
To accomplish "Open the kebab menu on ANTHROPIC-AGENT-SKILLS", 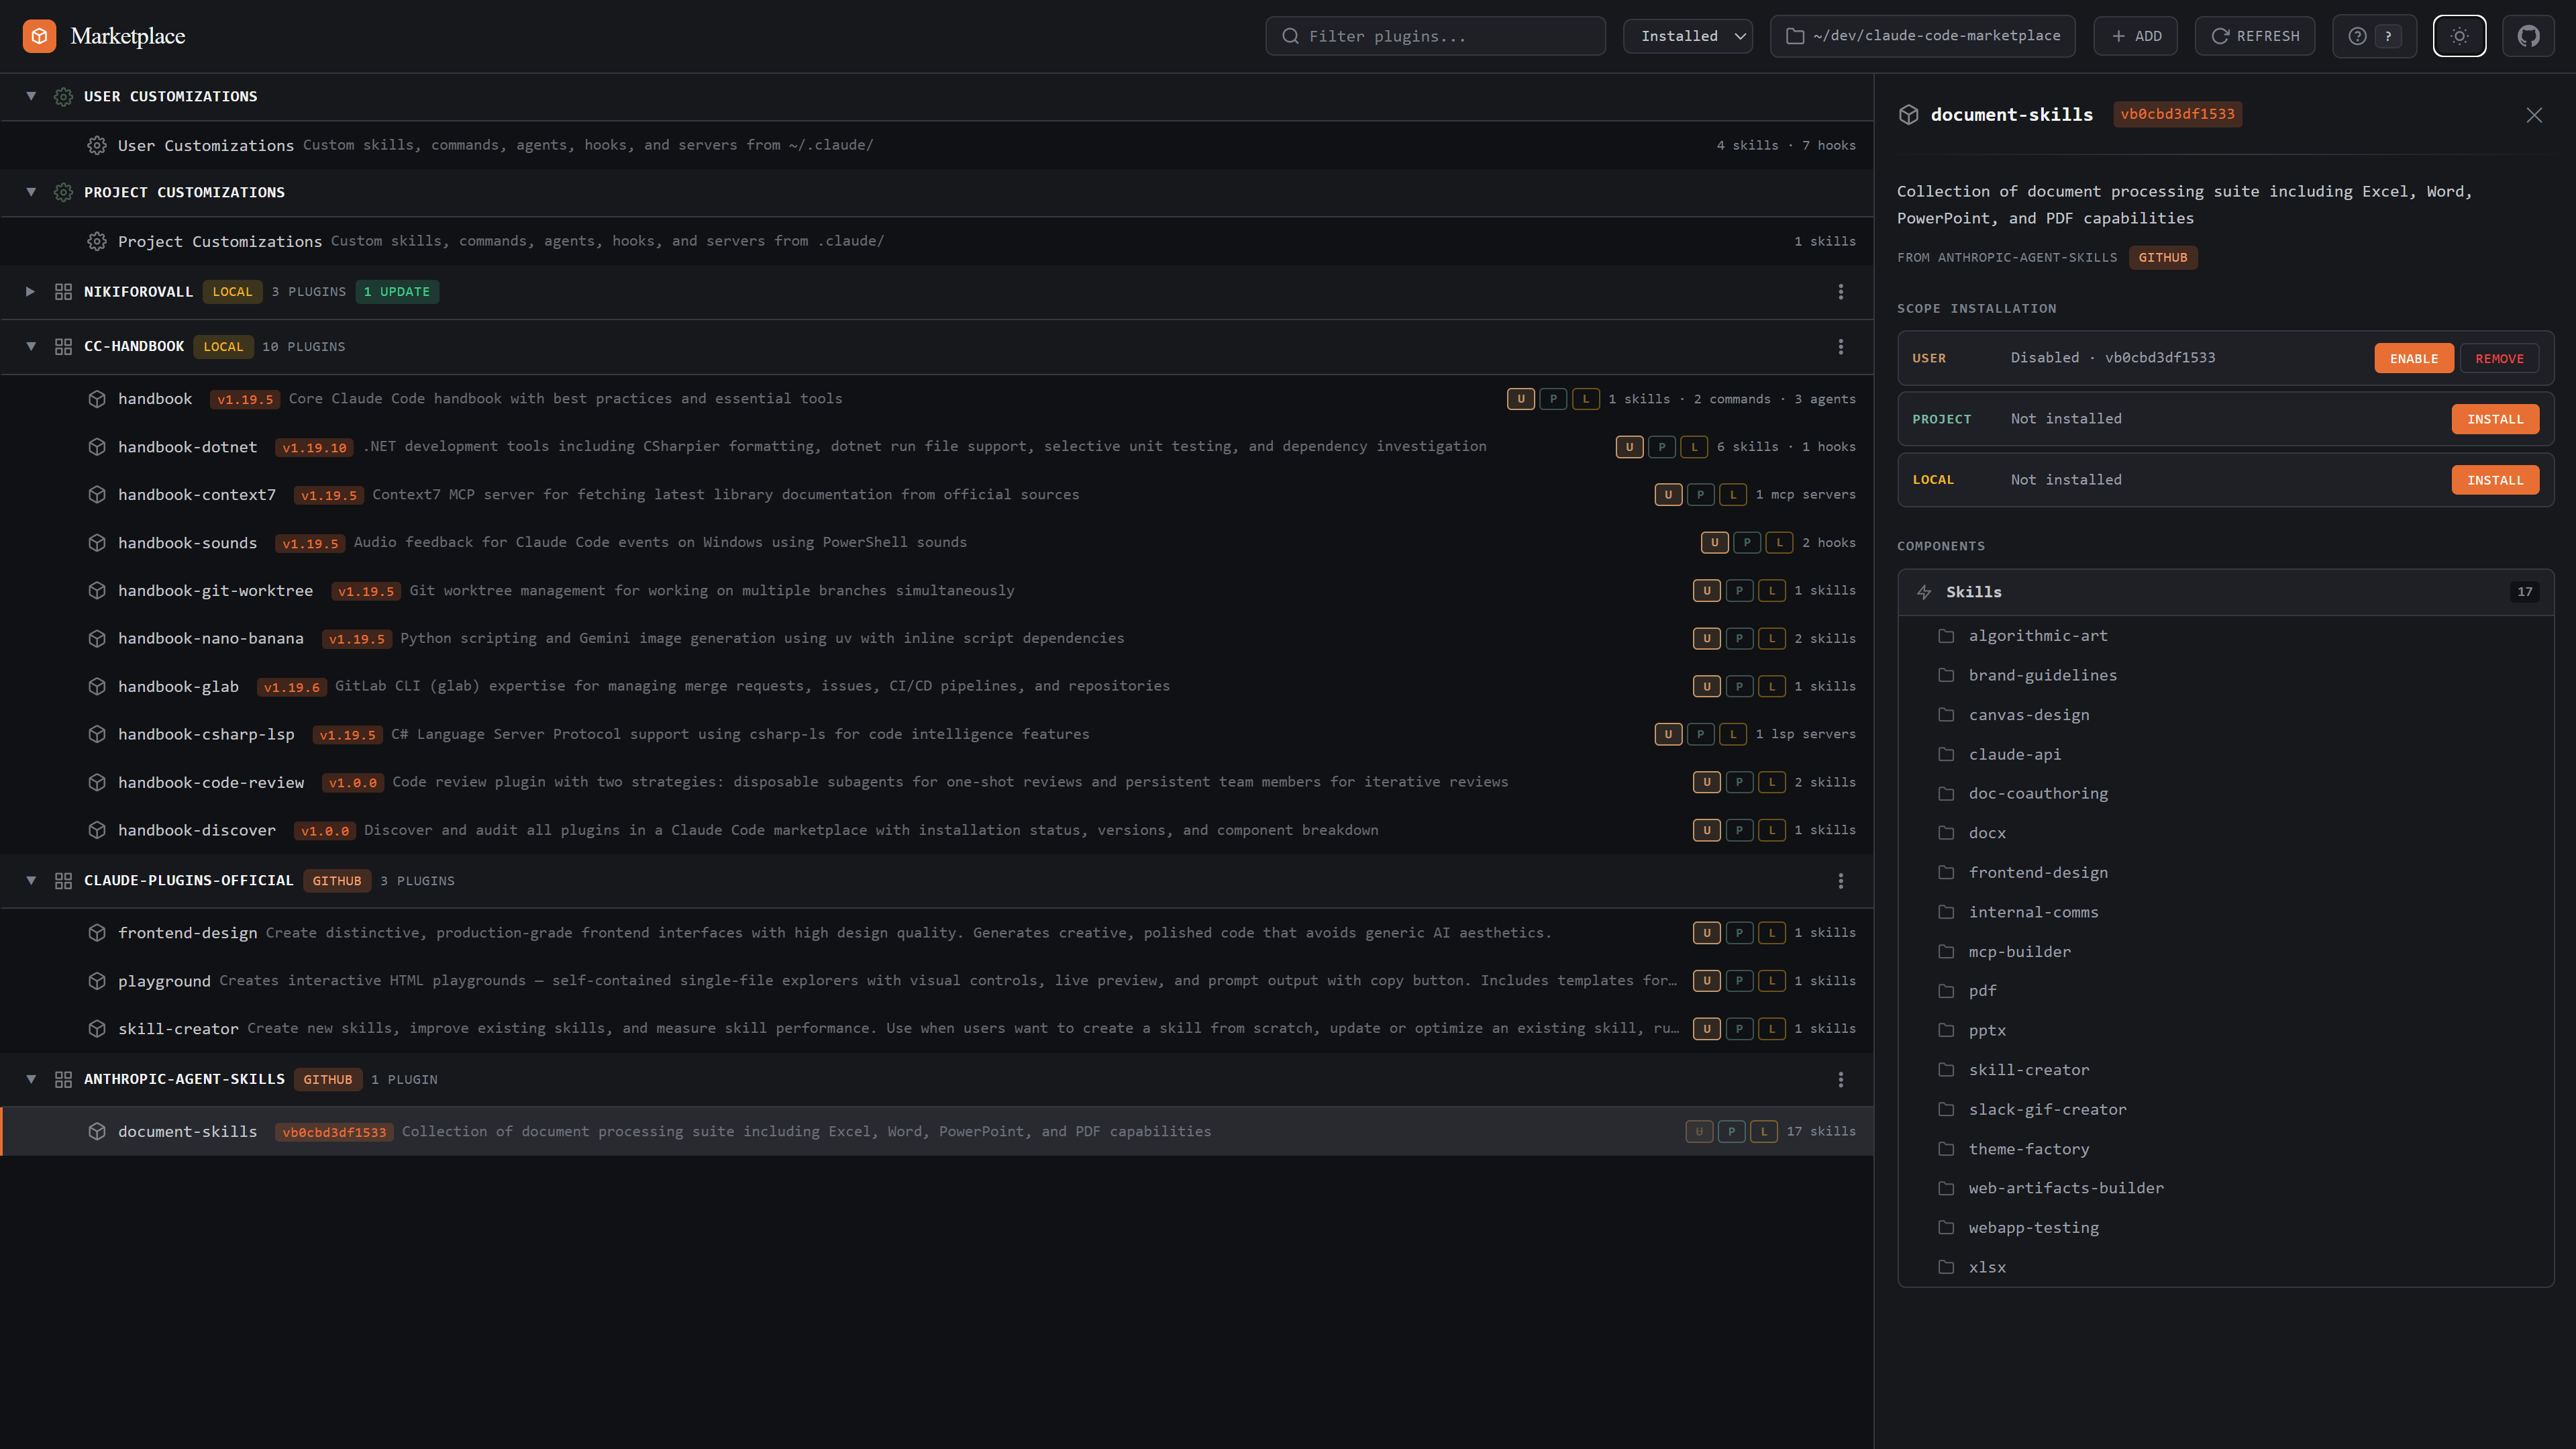I will point(1841,1079).
